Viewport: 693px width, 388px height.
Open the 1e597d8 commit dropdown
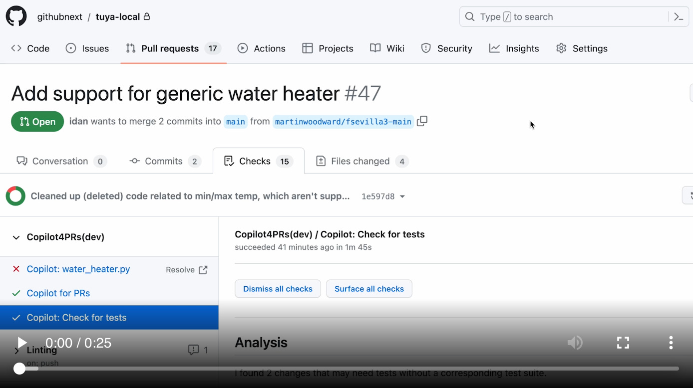[x=383, y=196]
